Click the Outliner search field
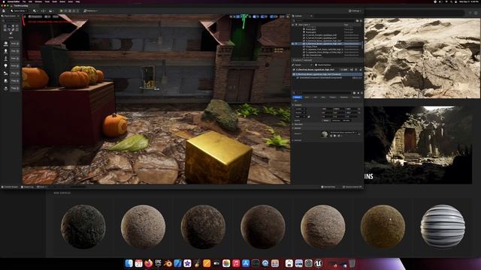481x270 pixels. (325, 20)
